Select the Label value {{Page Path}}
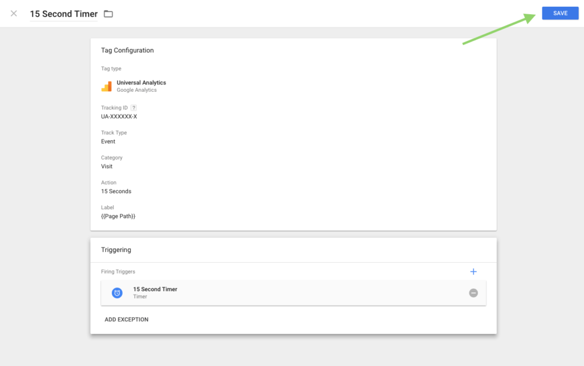 click(118, 216)
